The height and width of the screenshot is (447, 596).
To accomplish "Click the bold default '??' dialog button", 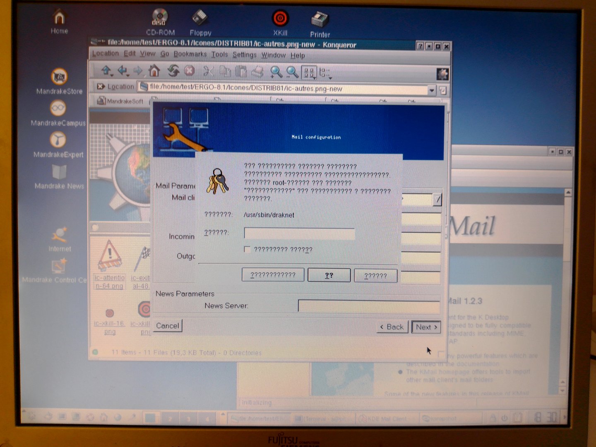I will (329, 275).
